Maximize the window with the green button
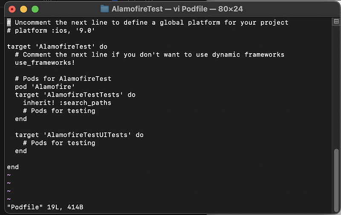 35,9
